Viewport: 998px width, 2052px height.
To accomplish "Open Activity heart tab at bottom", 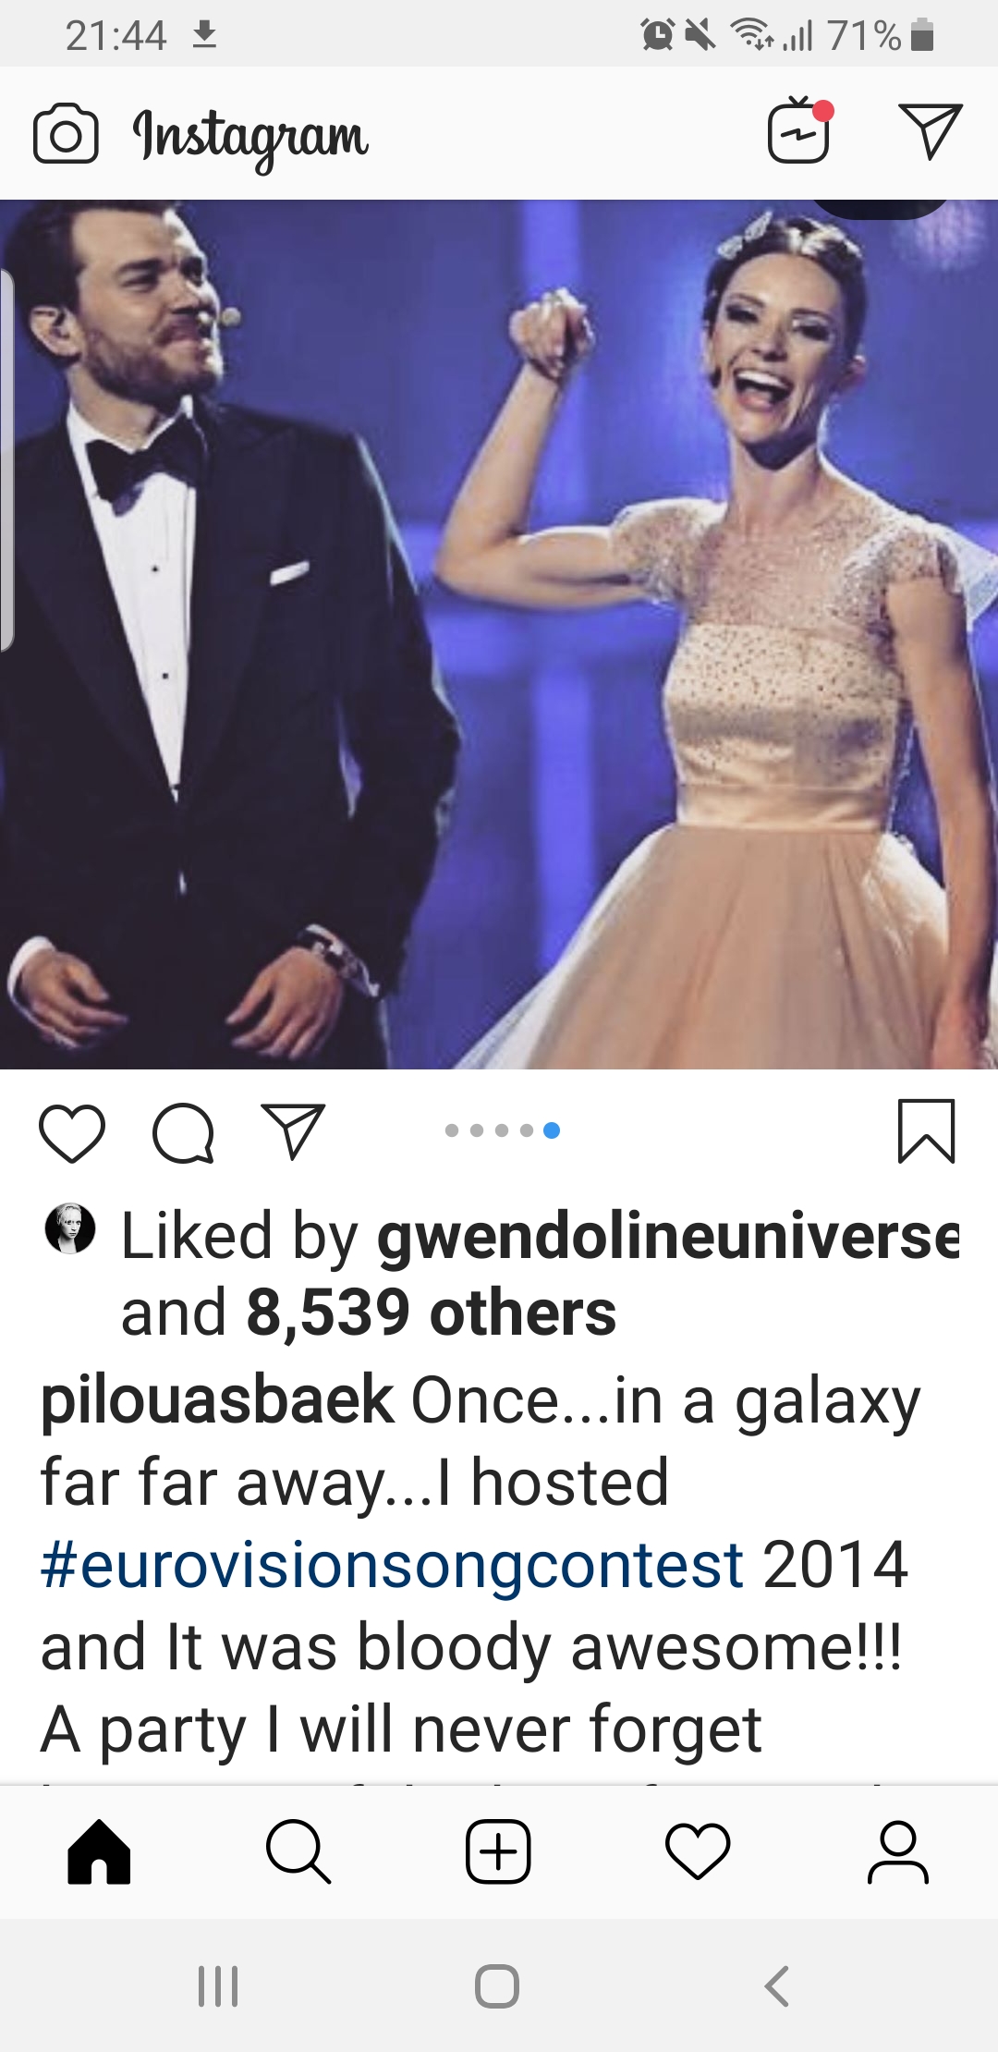I will click(698, 1851).
